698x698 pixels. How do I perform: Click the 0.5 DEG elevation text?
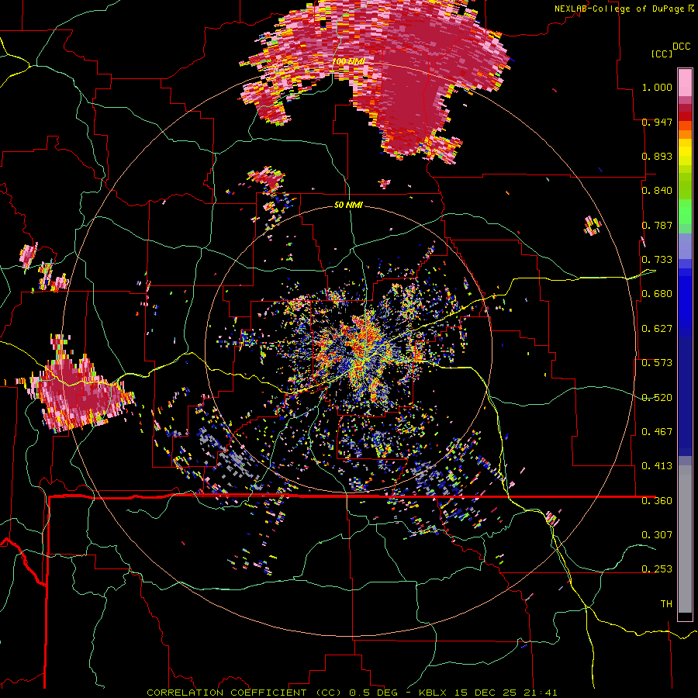[x=374, y=693]
